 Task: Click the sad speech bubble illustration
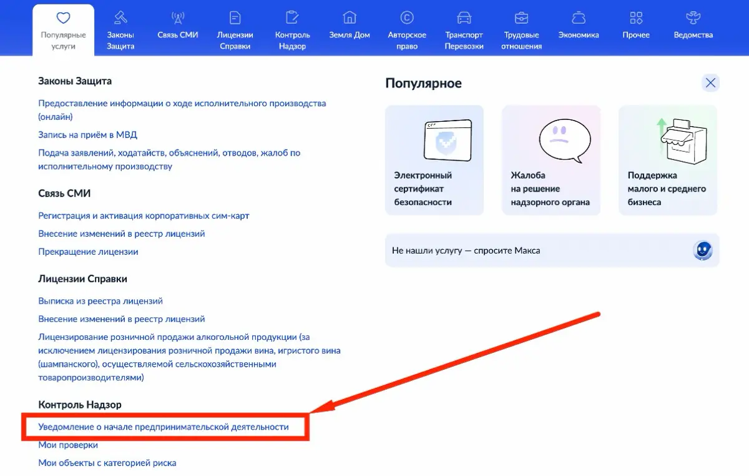[x=564, y=140]
